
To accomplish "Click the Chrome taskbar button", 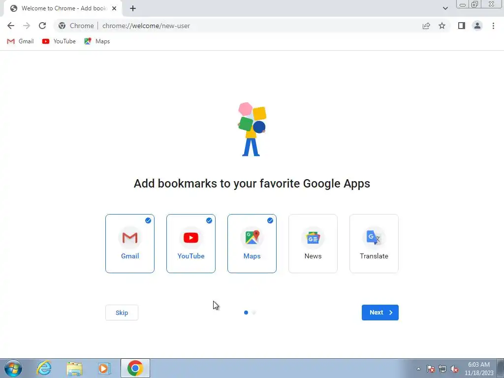I will (135, 368).
